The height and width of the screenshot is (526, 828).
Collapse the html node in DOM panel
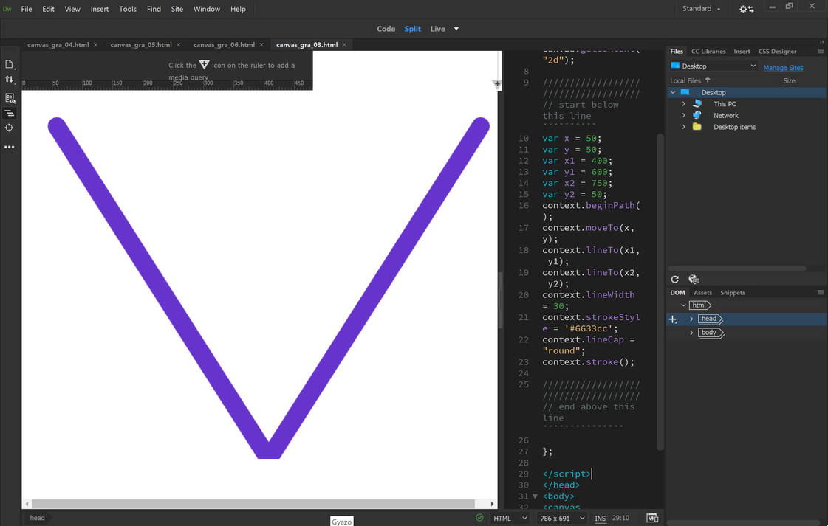tap(683, 305)
